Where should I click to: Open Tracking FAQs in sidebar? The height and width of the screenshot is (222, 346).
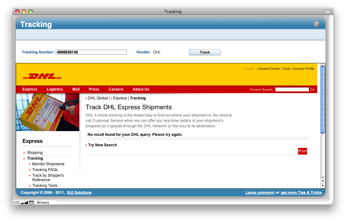pyautogui.click(x=45, y=170)
